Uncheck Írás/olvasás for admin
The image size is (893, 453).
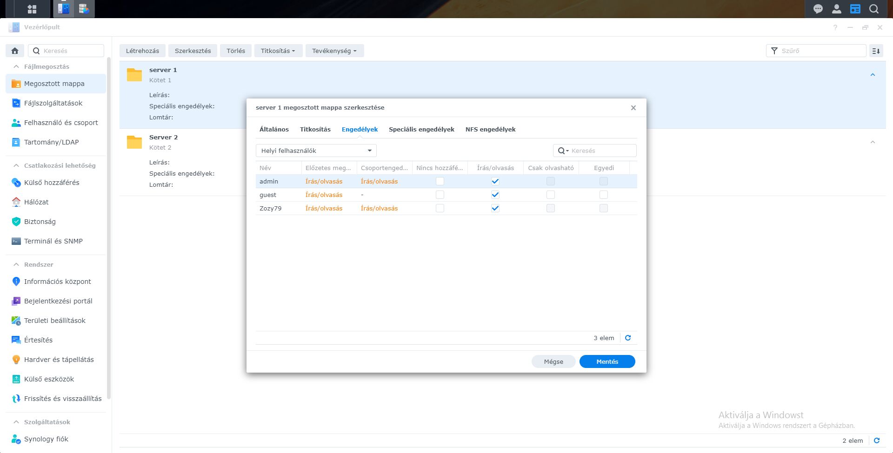[x=495, y=181]
